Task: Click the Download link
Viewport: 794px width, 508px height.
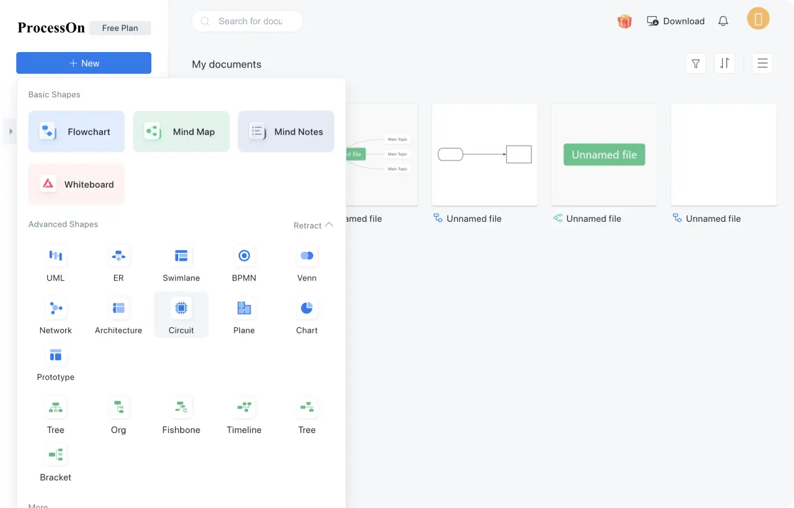Action: coord(676,21)
